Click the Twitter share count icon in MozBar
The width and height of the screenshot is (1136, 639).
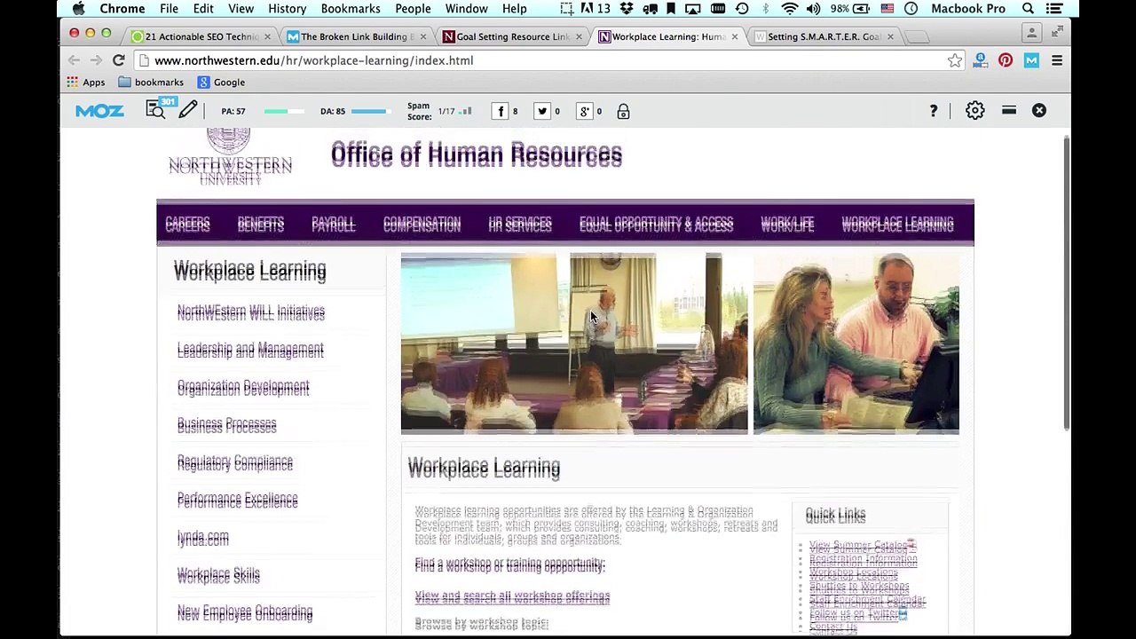(x=542, y=111)
